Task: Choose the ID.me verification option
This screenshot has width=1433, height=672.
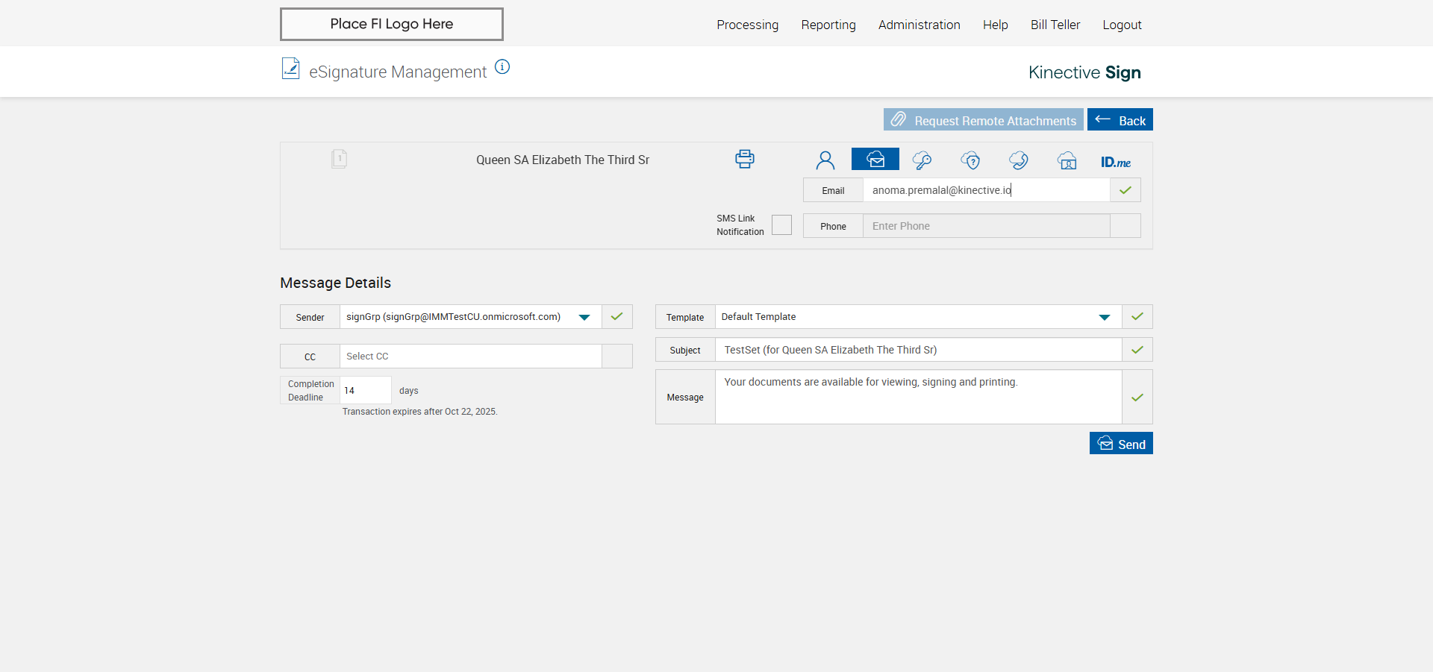Action: coord(1115,162)
